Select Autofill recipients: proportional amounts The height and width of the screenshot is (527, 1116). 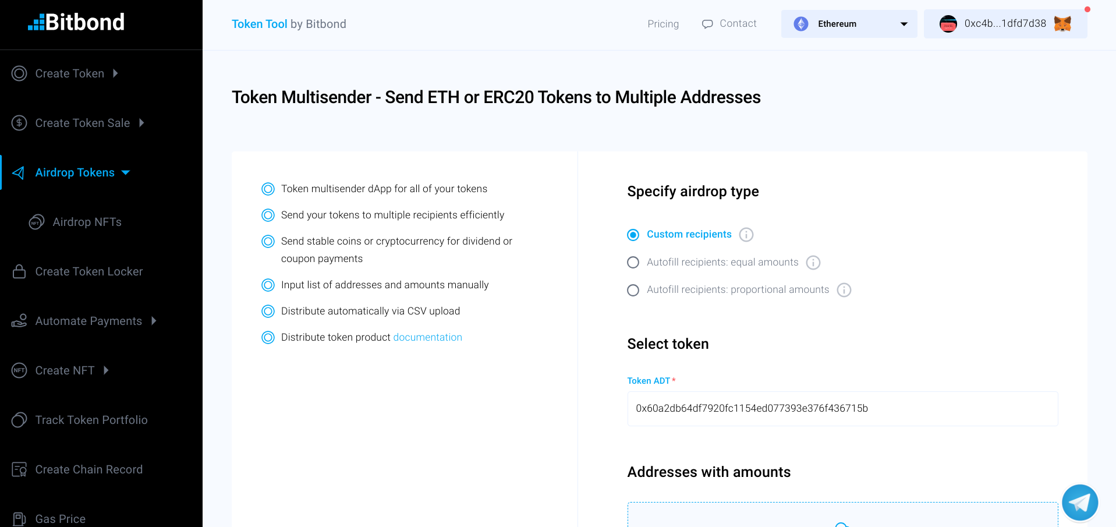pyautogui.click(x=633, y=290)
